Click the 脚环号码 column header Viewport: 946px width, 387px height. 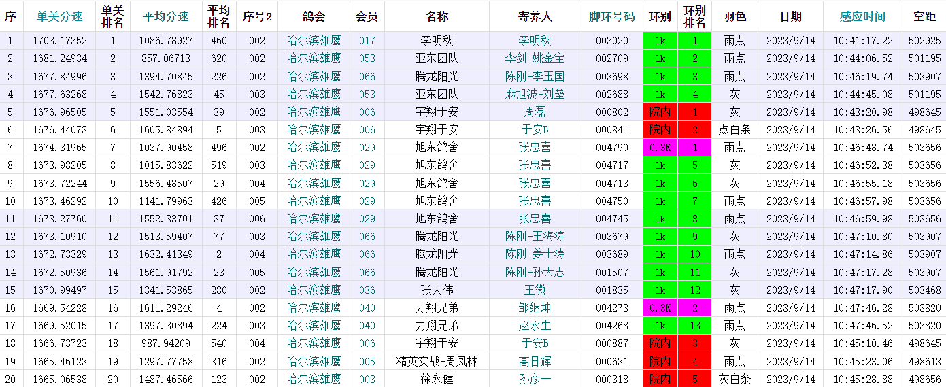(x=611, y=16)
